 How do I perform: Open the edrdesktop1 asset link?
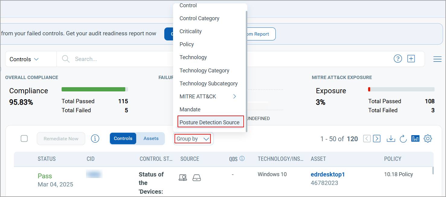(x=328, y=174)
